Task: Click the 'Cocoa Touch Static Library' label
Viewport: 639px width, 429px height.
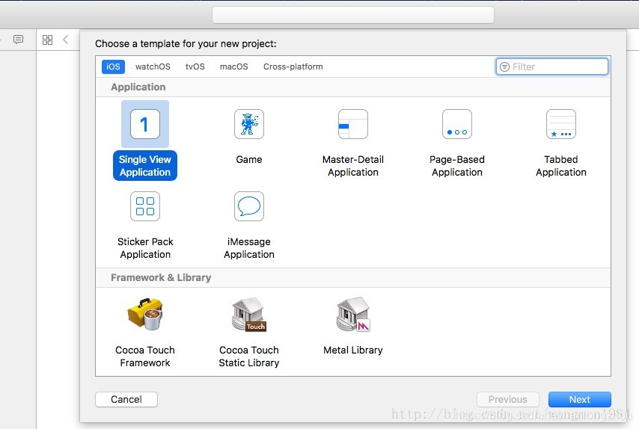Action: click(x=249, y=357)
